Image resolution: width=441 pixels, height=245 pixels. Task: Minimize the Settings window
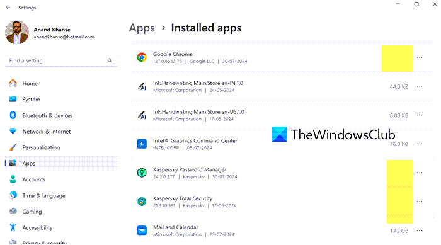click(398, 4)
